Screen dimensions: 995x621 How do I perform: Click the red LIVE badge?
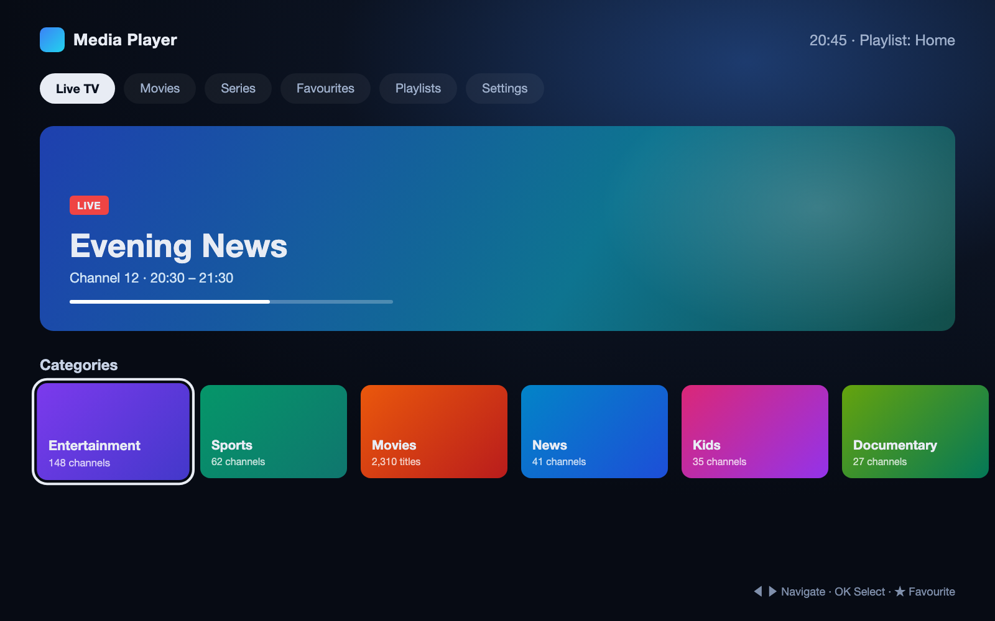click(89, 205)
